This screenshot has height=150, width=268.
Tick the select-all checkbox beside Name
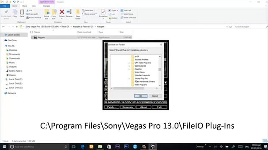(x=31, y=32)
